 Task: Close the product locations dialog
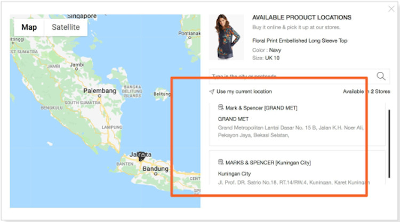pyautogui.click(x=391, y=9)
